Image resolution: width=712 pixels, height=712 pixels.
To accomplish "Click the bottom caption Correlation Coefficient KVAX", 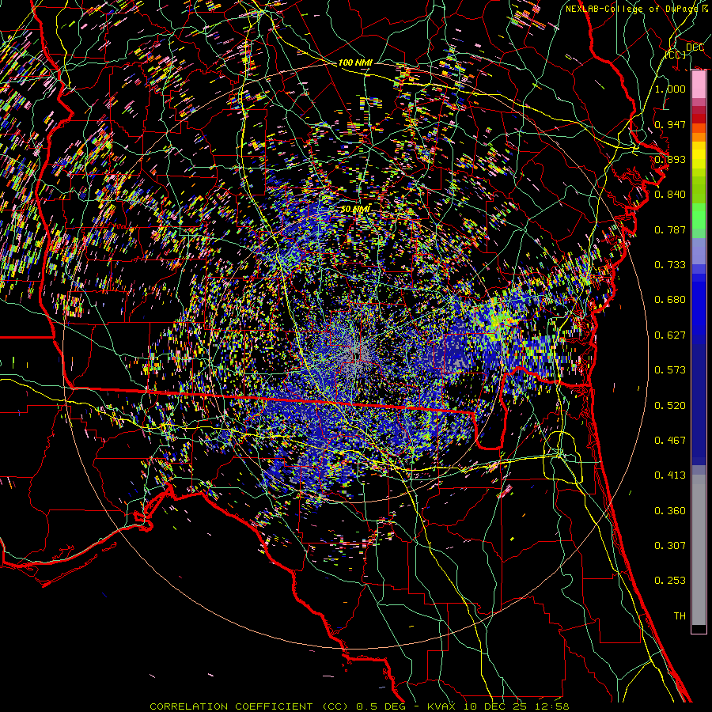I will (x=360, y=706).
